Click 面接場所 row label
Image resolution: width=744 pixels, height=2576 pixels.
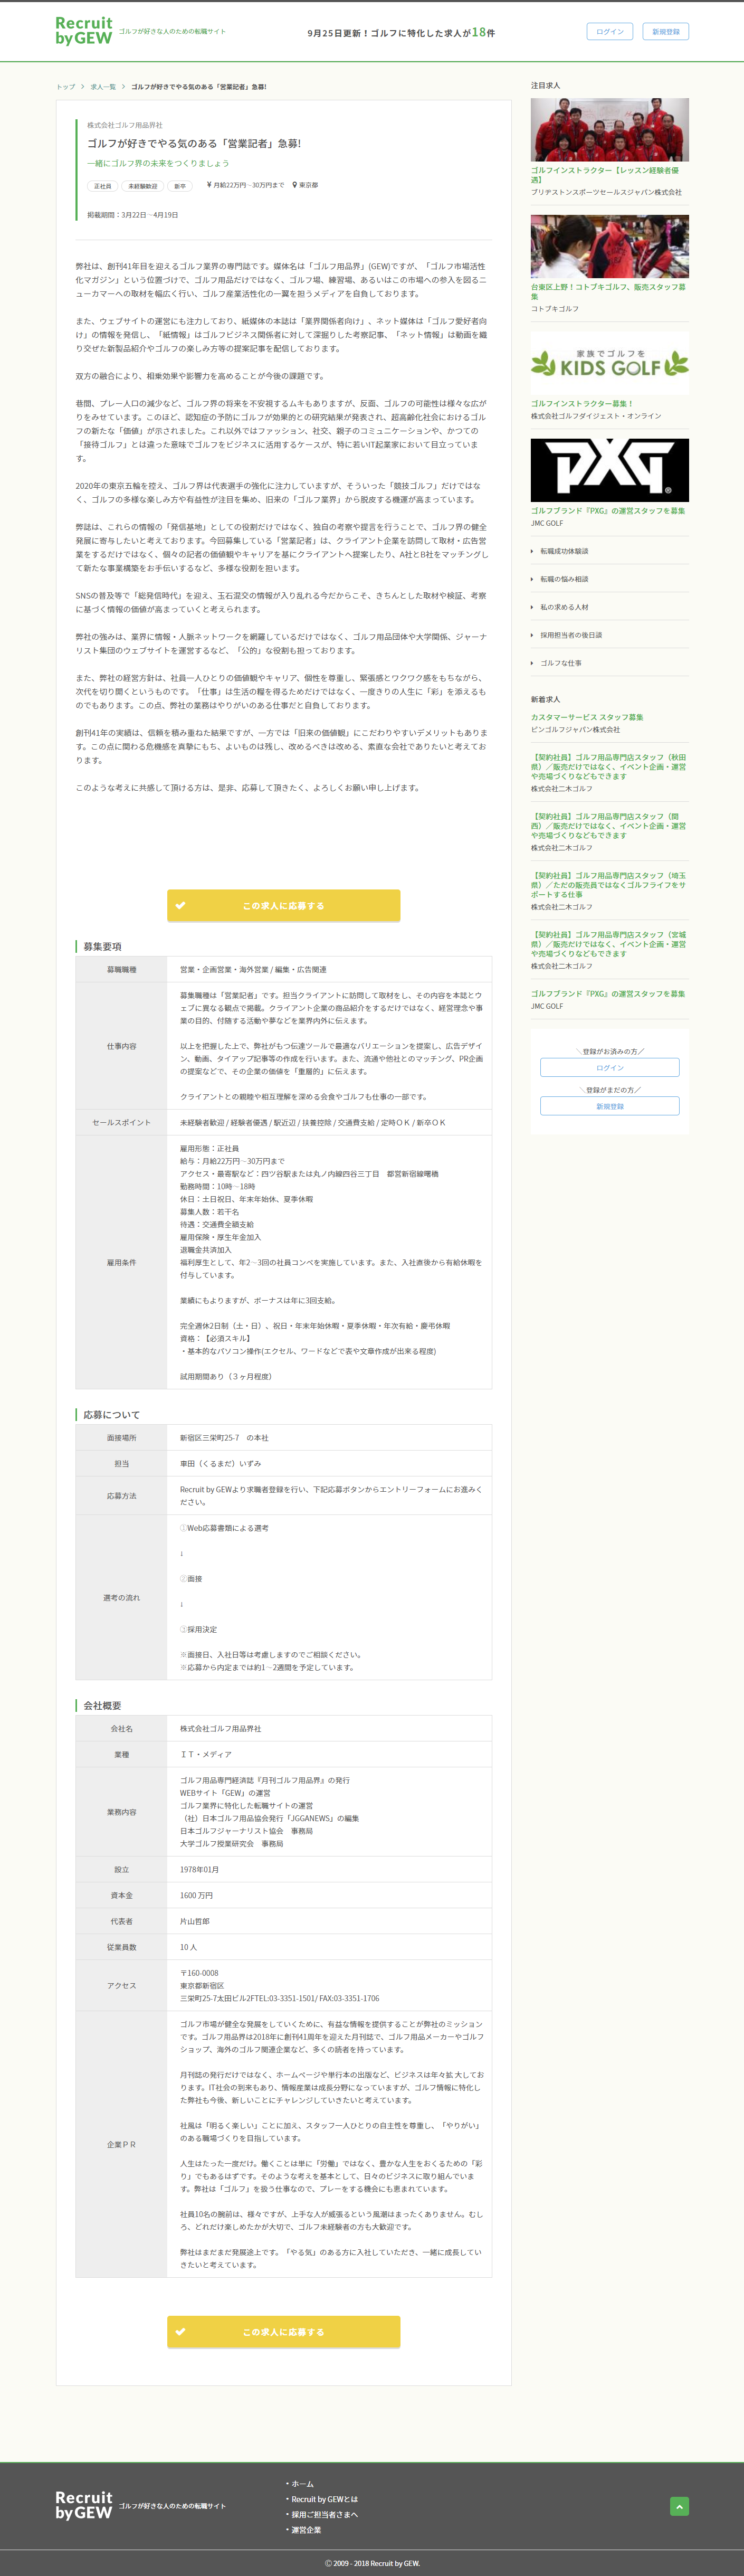pyautogui.click(x=121, y=1438)
